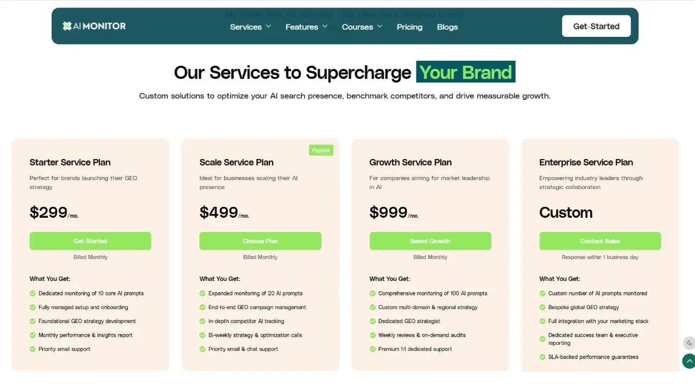Click checkmark beside Bespoke global GEO strategy
This screenshot has width=695, height=391.
tap(542, 307)
